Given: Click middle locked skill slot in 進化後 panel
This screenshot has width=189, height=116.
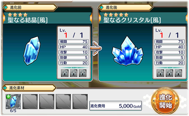Looking at the screenshot, I should coord(169,73).
